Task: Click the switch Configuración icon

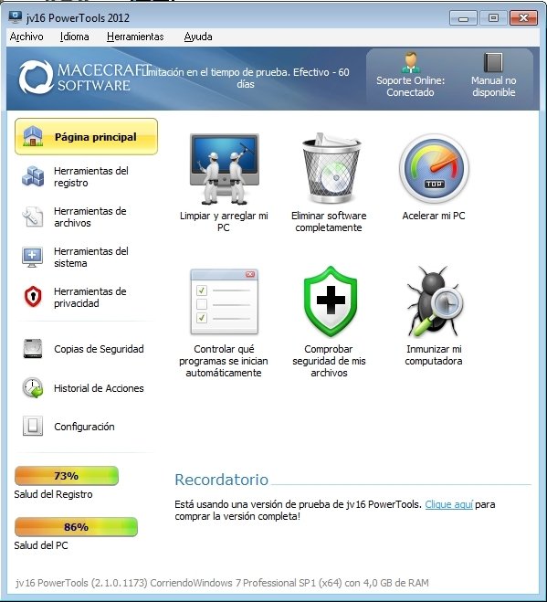Action: pyautogui.click(x=33, y=427)
